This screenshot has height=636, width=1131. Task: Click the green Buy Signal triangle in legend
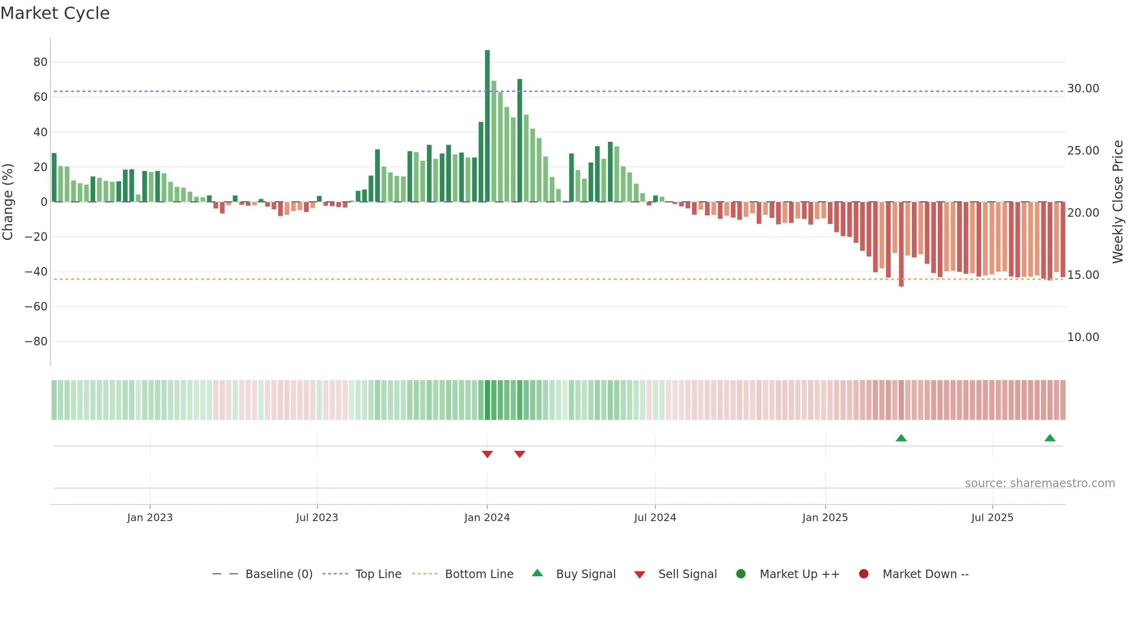(537, 573)
